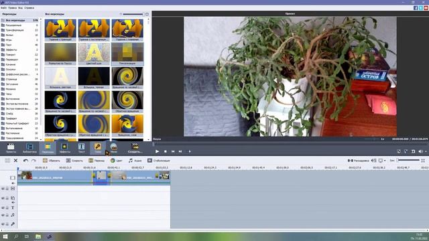Undo the last action in timeline toolbar
The image size is (429, 241).
tap(25, 161)
